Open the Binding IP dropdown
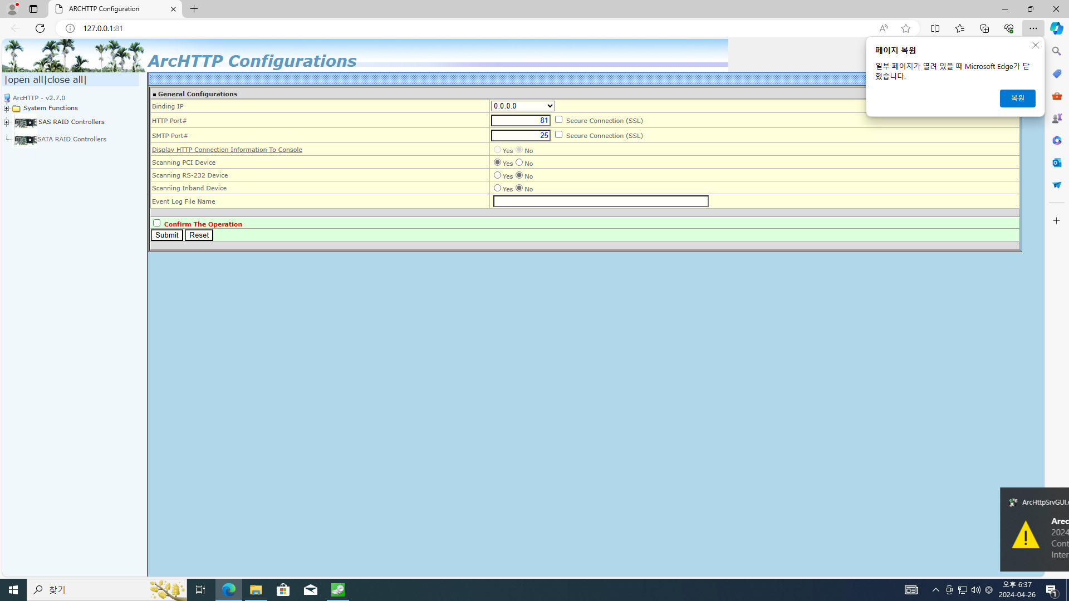Image resolution: width=1069 pixels, height=601 pixels. (522, 106)
